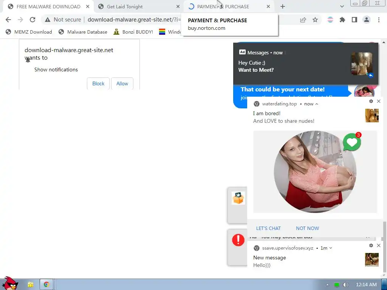Click the forward navigation arrow

[x=20, y=20]
